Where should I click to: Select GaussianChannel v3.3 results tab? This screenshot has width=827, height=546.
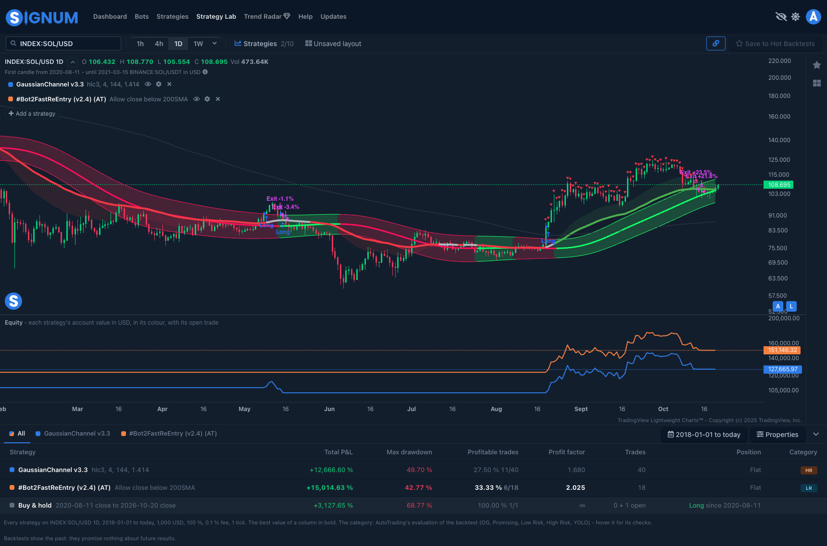73,434
